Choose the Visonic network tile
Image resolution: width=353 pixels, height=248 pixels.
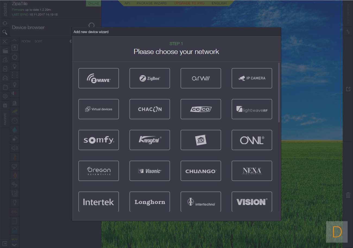tap(150, 171)
